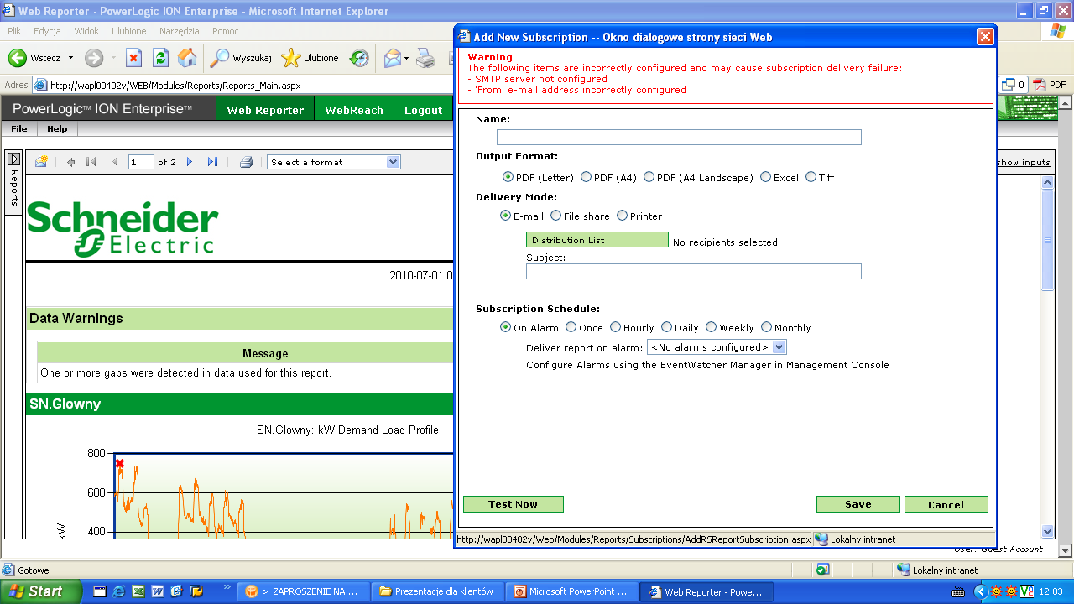Select Once schedule option

pyautogui.click(x=571, y=327)
